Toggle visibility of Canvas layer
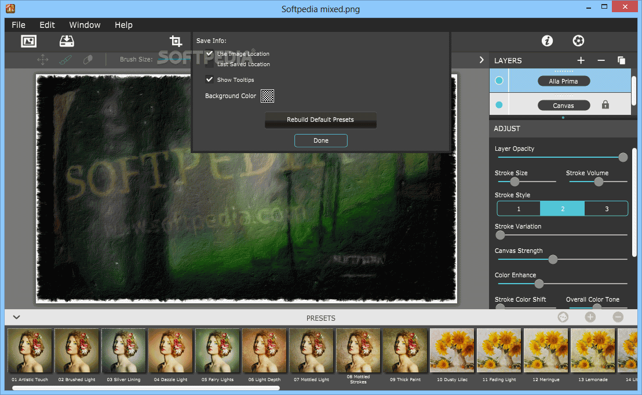This screenshot has height=395, width=642. [x=499, y=105]
